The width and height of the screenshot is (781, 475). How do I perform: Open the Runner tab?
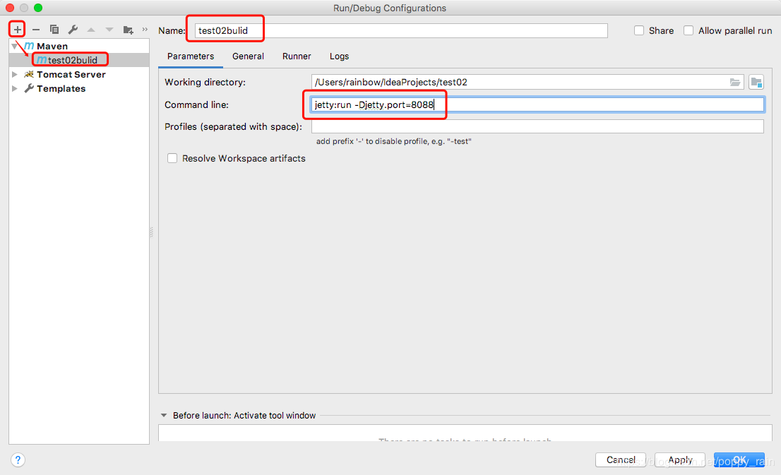[x=297, y=56]
